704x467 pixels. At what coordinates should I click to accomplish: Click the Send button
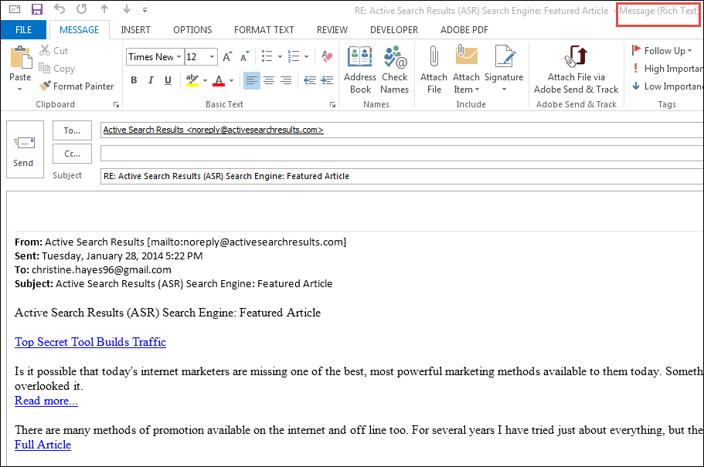[x=24, y=151]
